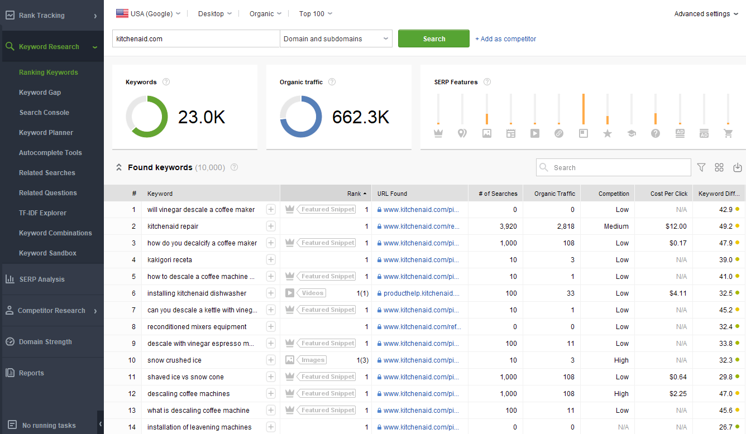Select the Images SERP feature icon
Image resolution: width=746 pixels, height=434 pixels.
[487, 133]
